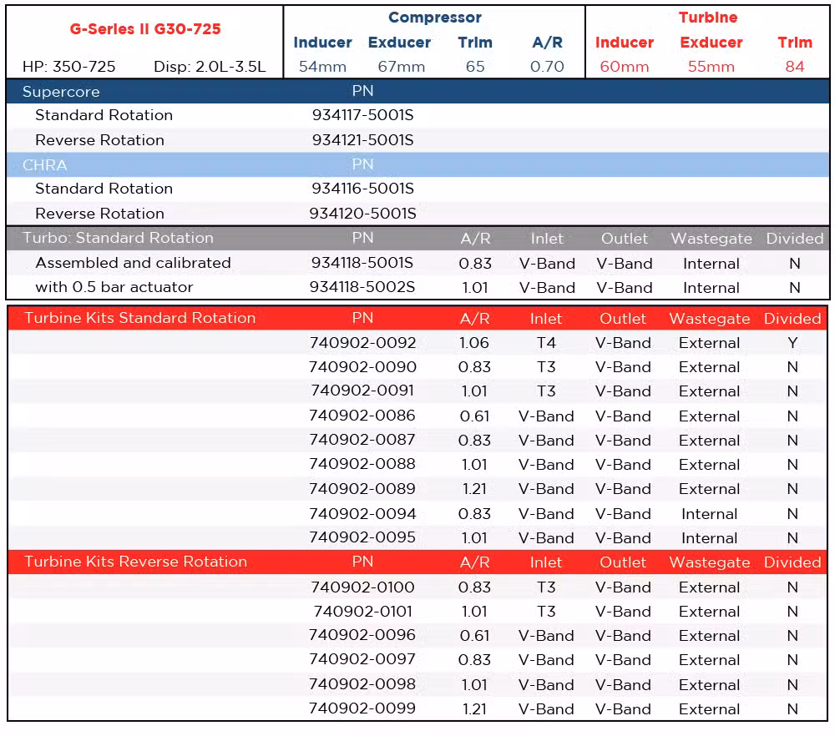Select turbine kit part number 740902-0086
This screenshot has width=835, height=736.
click(362, 416)
